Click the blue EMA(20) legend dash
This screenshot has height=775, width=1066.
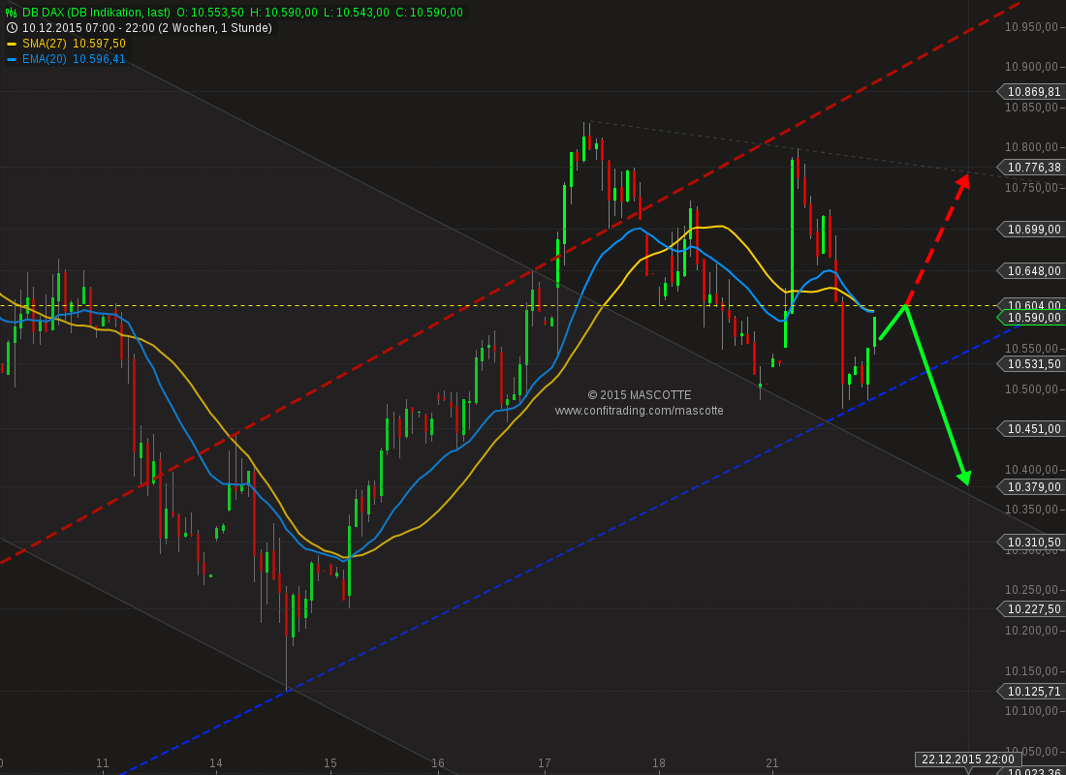coord(12,59)
